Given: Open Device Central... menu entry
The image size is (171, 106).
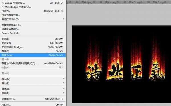Looking at the screenshot, I should pos(33,33).
